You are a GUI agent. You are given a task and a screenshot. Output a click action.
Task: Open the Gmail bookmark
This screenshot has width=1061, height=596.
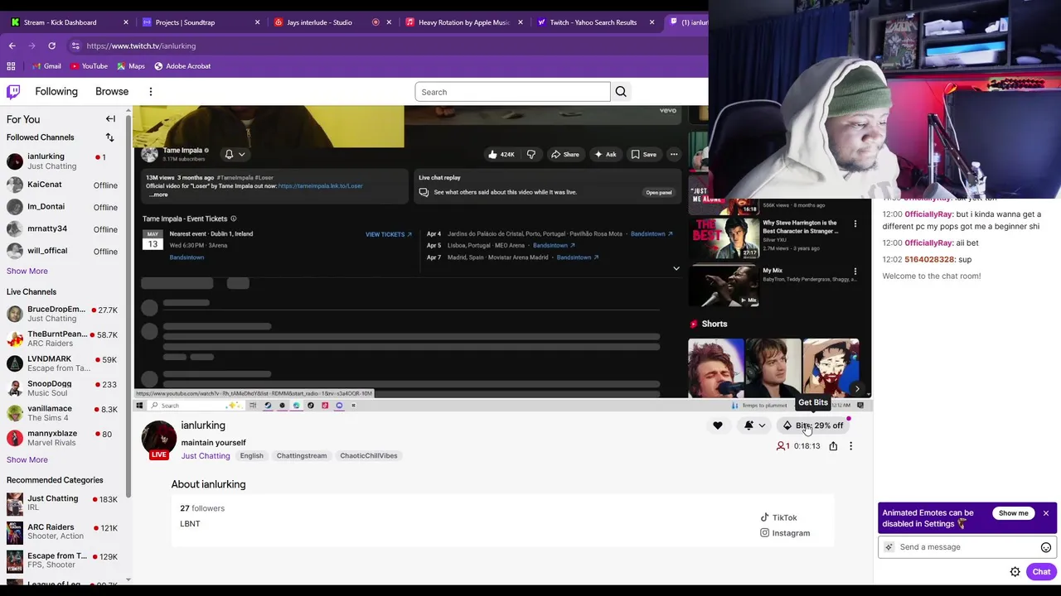point(46,66)
